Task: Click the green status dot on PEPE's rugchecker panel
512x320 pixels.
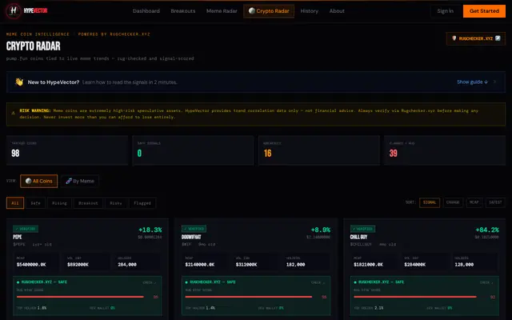Action: [x=18, y=282]
